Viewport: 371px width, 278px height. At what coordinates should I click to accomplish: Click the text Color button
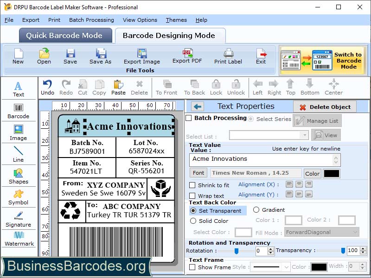tap(312, 173)
